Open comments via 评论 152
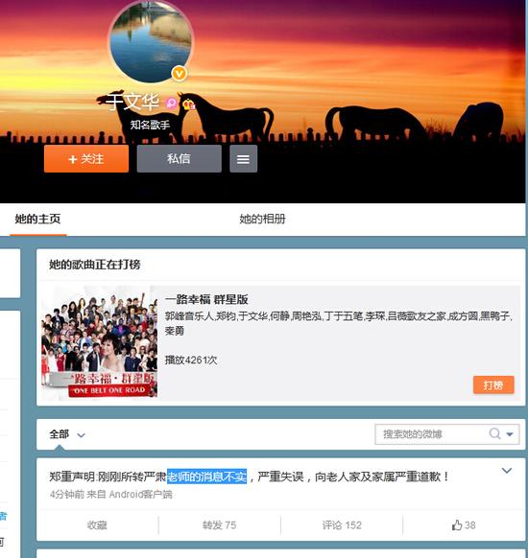Screen dimensions: 528x558 coord(342,524)
